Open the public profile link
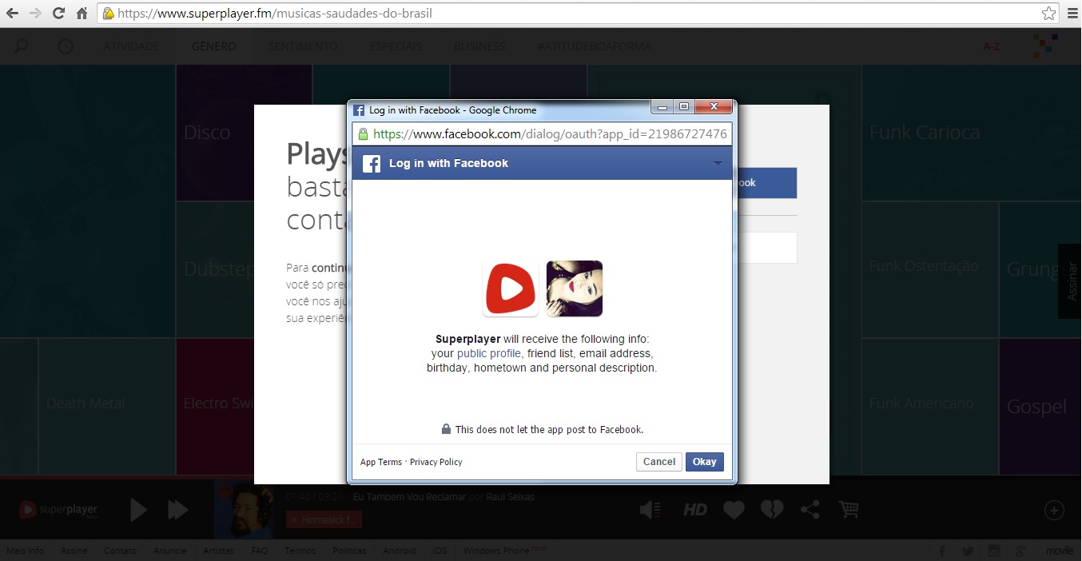This screenshot has width=1082, height=561. pyautogui.click(x=489, y=353)
